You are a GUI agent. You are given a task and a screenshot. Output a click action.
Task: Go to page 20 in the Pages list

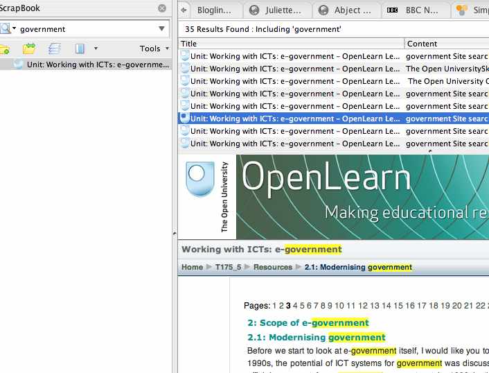pos(457,306)
